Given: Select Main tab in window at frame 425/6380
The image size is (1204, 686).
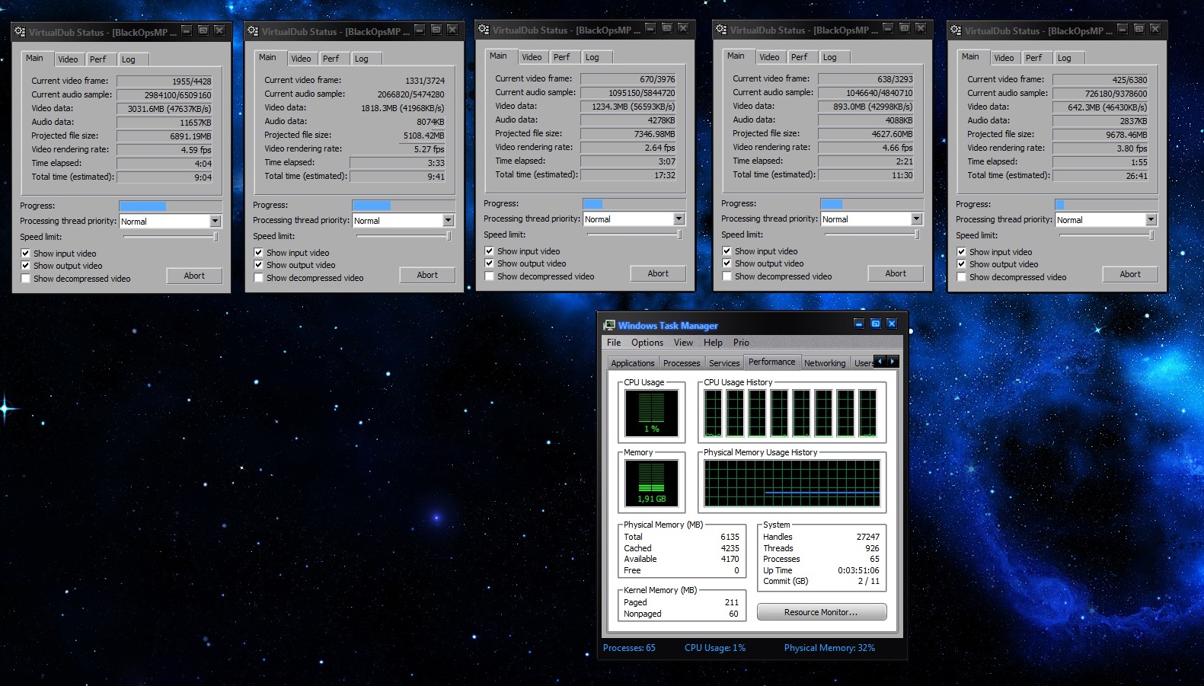Looking at the screenshot, I should (970, 56).
